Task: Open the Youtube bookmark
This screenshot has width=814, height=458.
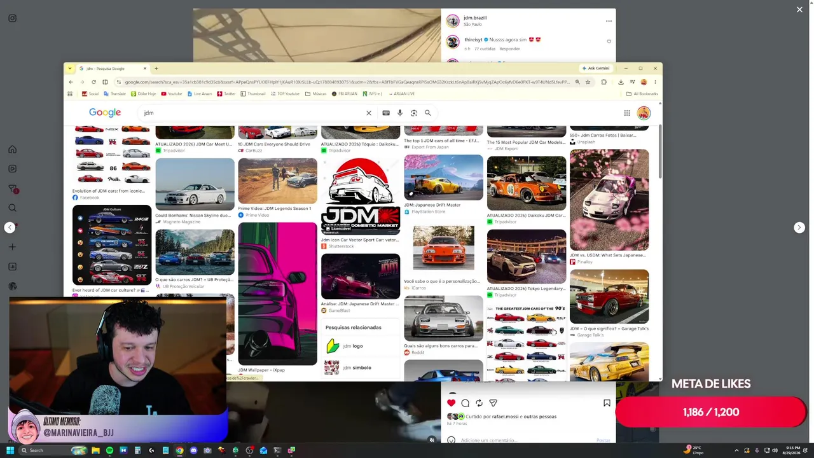Action: pos(172,94)
